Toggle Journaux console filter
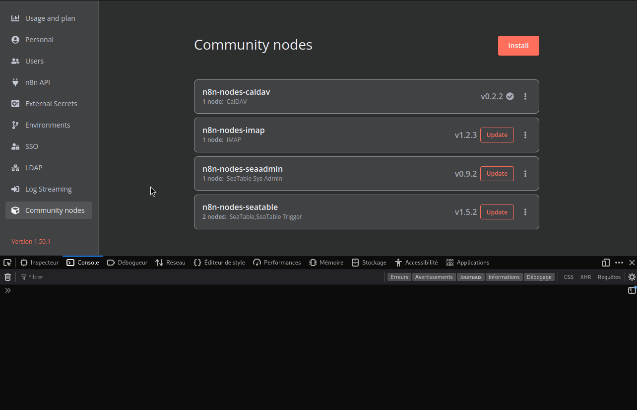 click(x=470, y=277)
